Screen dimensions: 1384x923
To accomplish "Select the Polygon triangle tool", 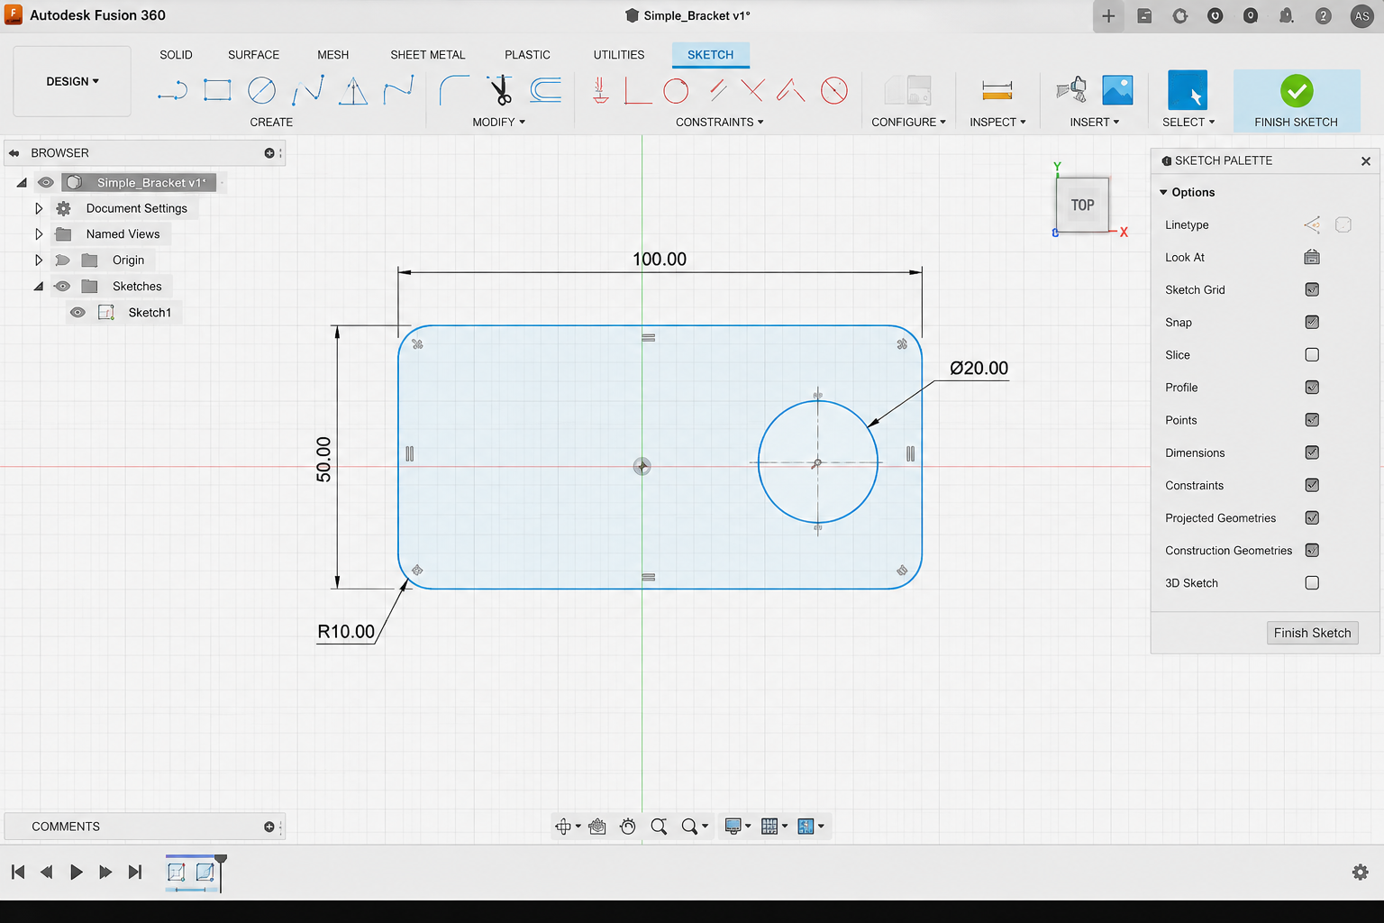I will pyautogui.click(x=353, y=90).
